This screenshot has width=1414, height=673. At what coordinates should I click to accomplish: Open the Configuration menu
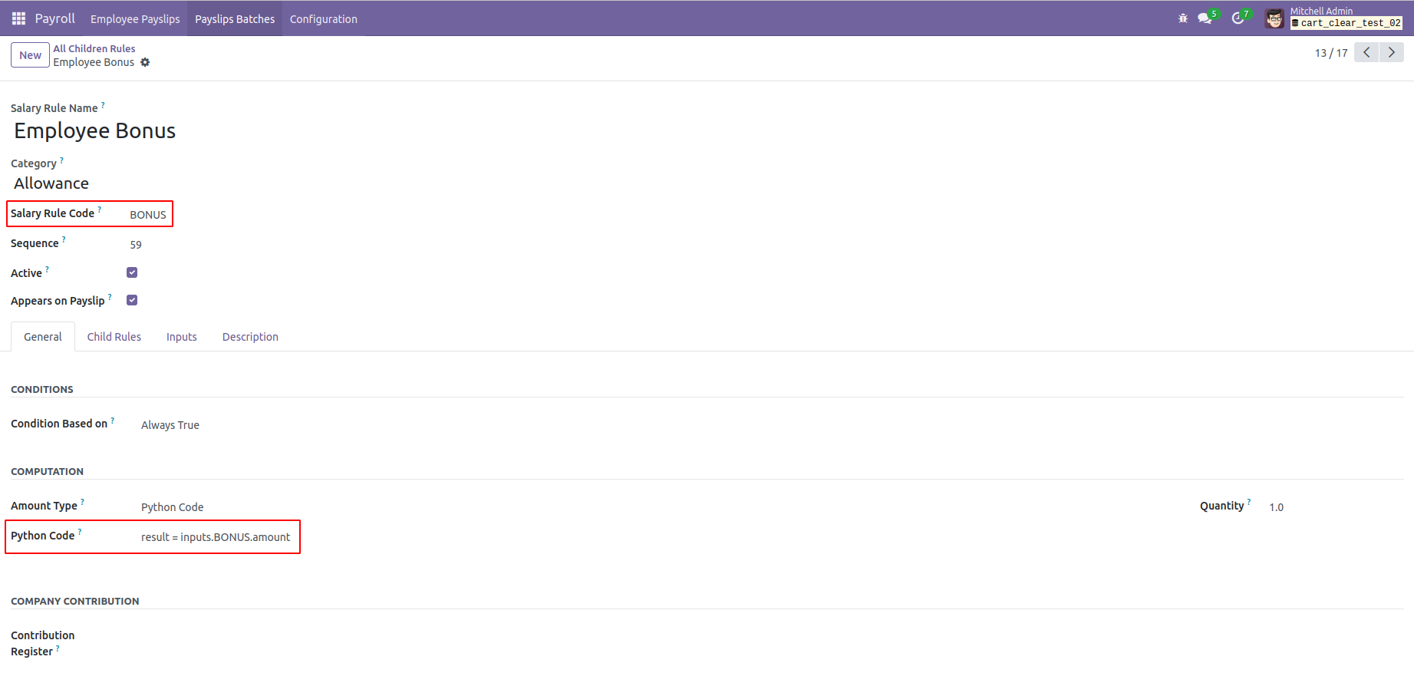324,18
